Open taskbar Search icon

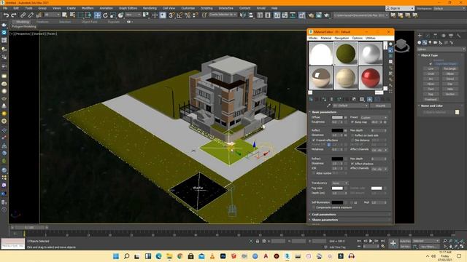coord(126,256)
